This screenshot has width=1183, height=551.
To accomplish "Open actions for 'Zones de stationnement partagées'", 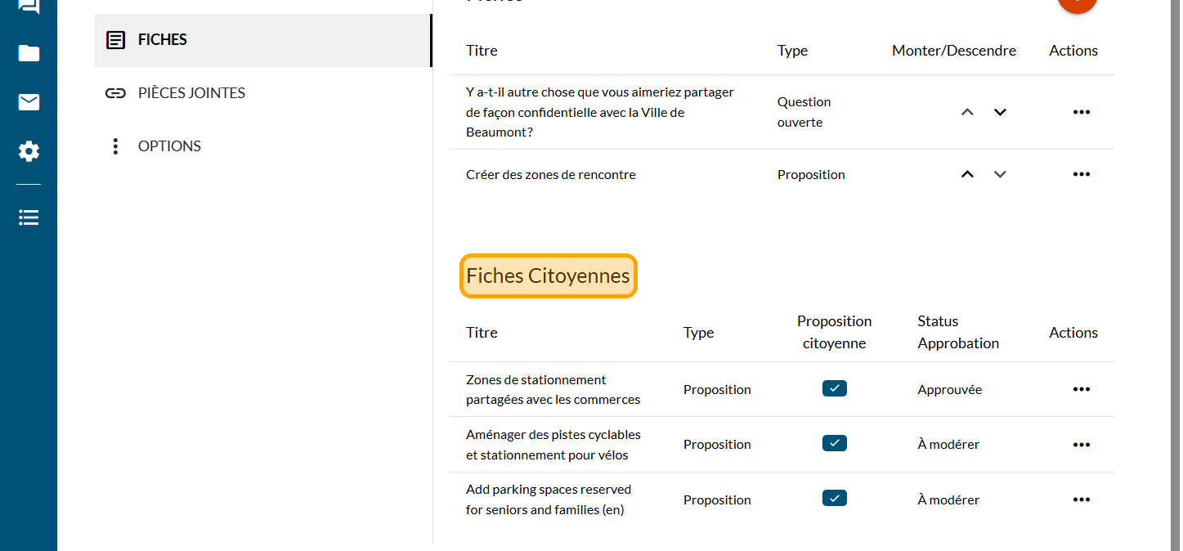I will (x=1081, y=389).
